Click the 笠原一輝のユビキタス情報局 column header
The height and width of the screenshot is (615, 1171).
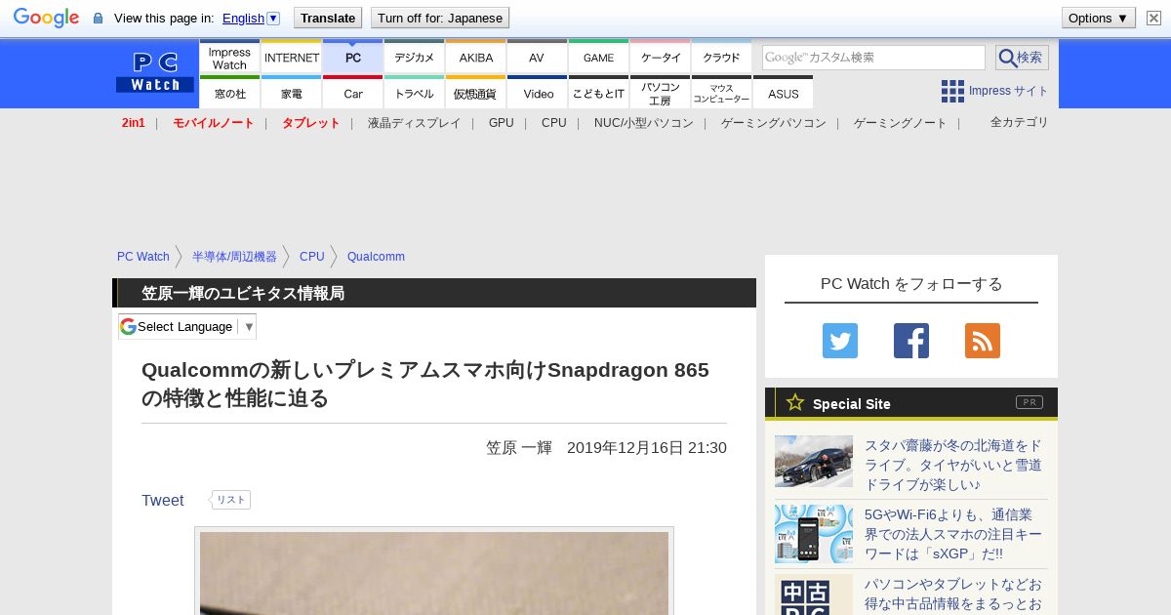243,293
